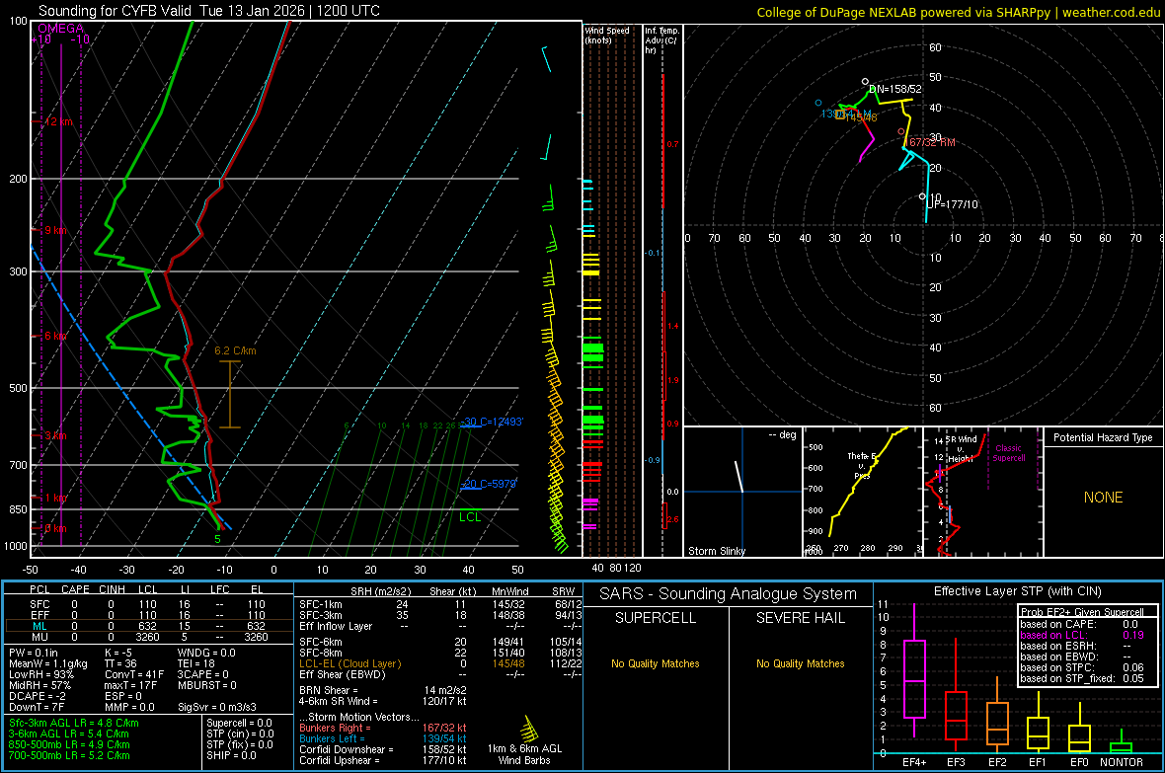The height and width of the screenshot is (773, 1165).
Task: Click the Classic Supercell label
Action: [1008, 453]
